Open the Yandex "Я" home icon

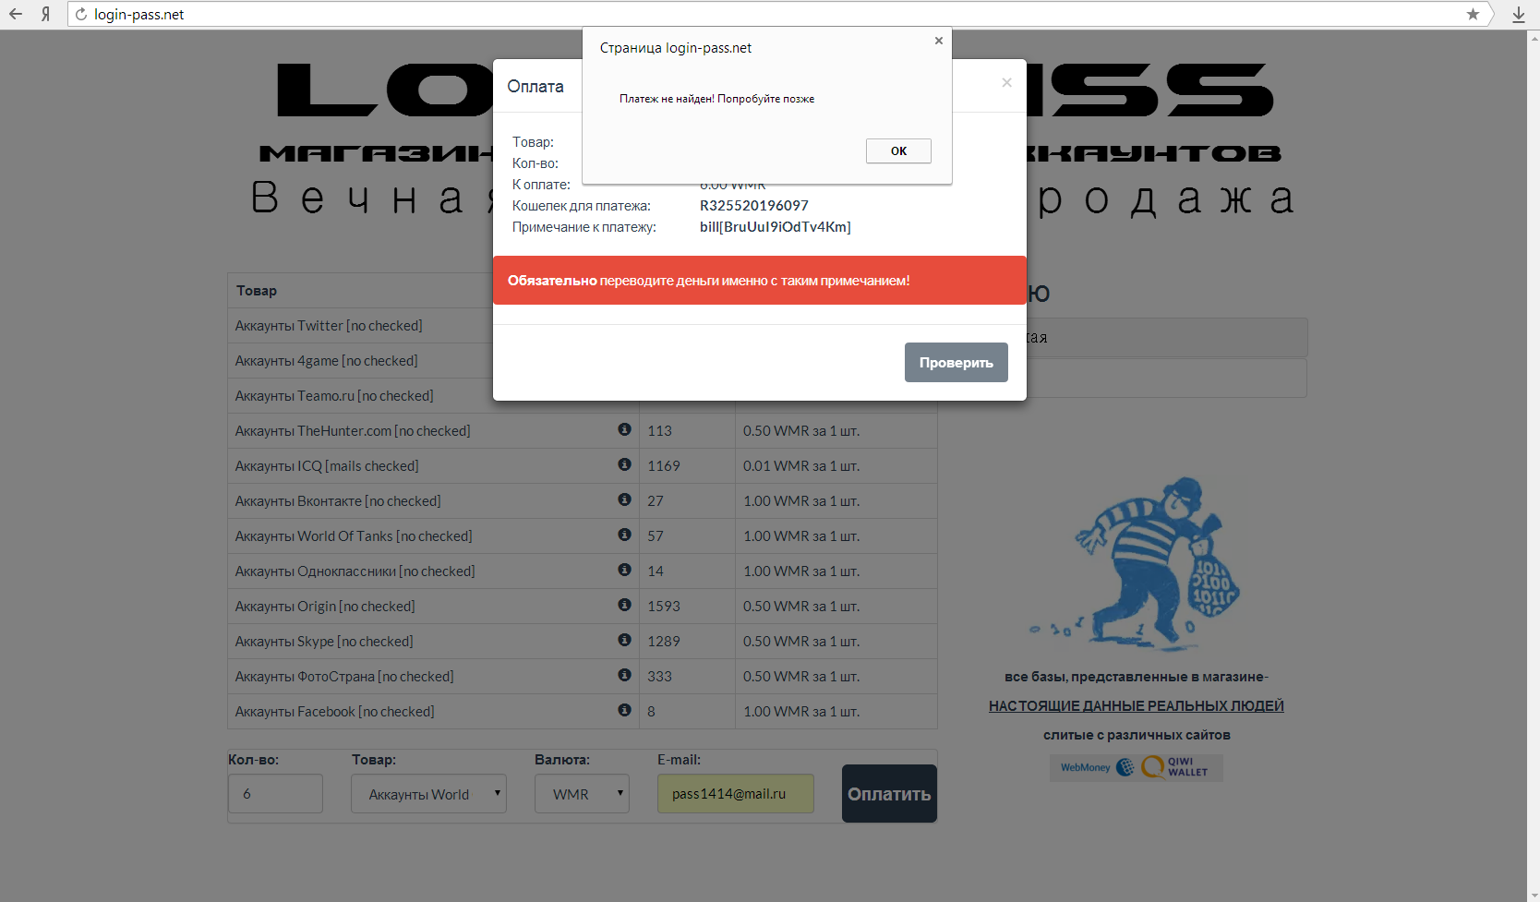tap(45, 14)
